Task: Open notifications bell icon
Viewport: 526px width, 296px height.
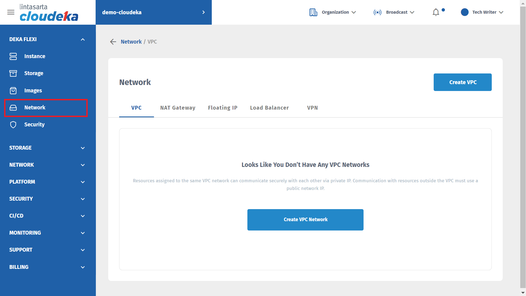Action: point(436,12)
